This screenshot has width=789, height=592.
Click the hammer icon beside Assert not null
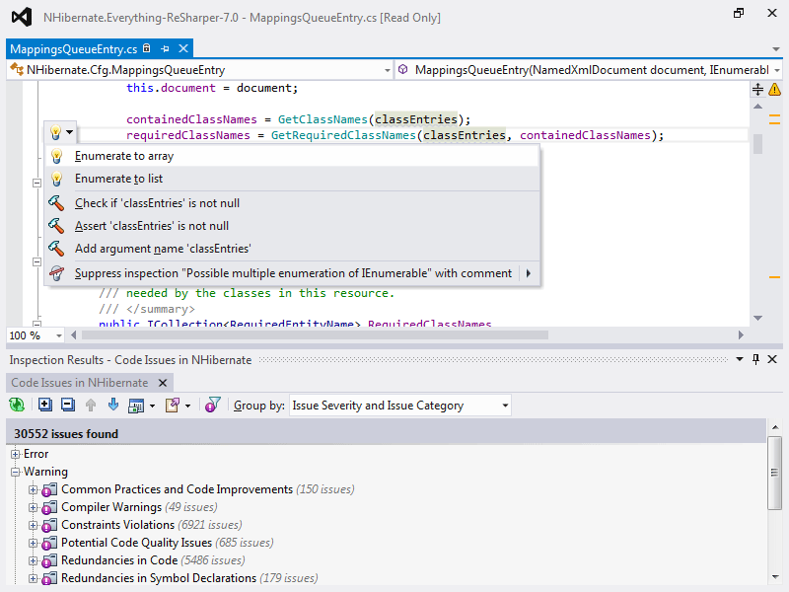coord(56,226)
